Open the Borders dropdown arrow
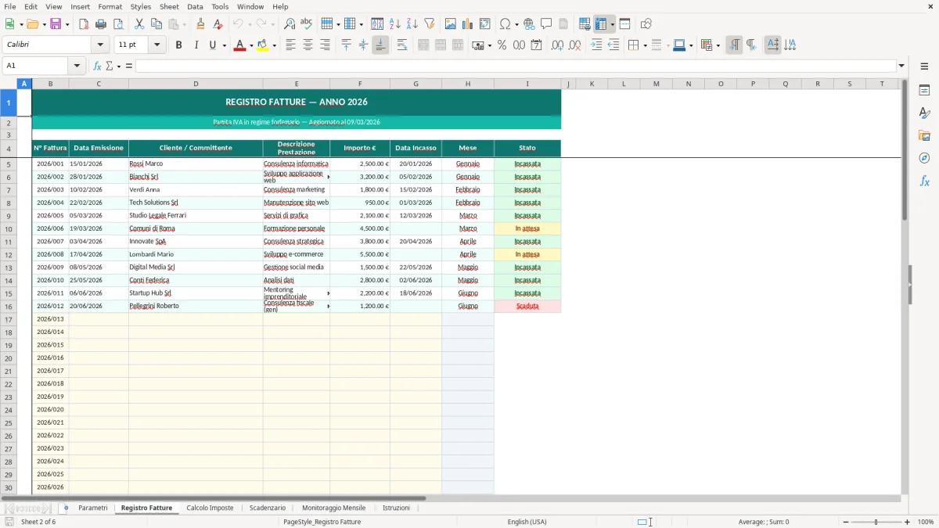Screen dimensions: 939x528 click(x=645, y=45)
